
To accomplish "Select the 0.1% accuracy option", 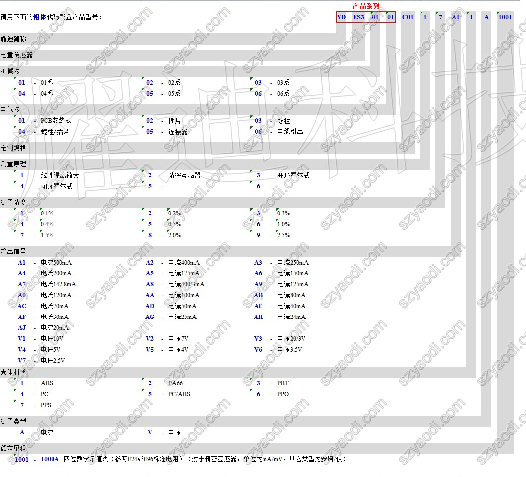I will (x=47, y=213).
